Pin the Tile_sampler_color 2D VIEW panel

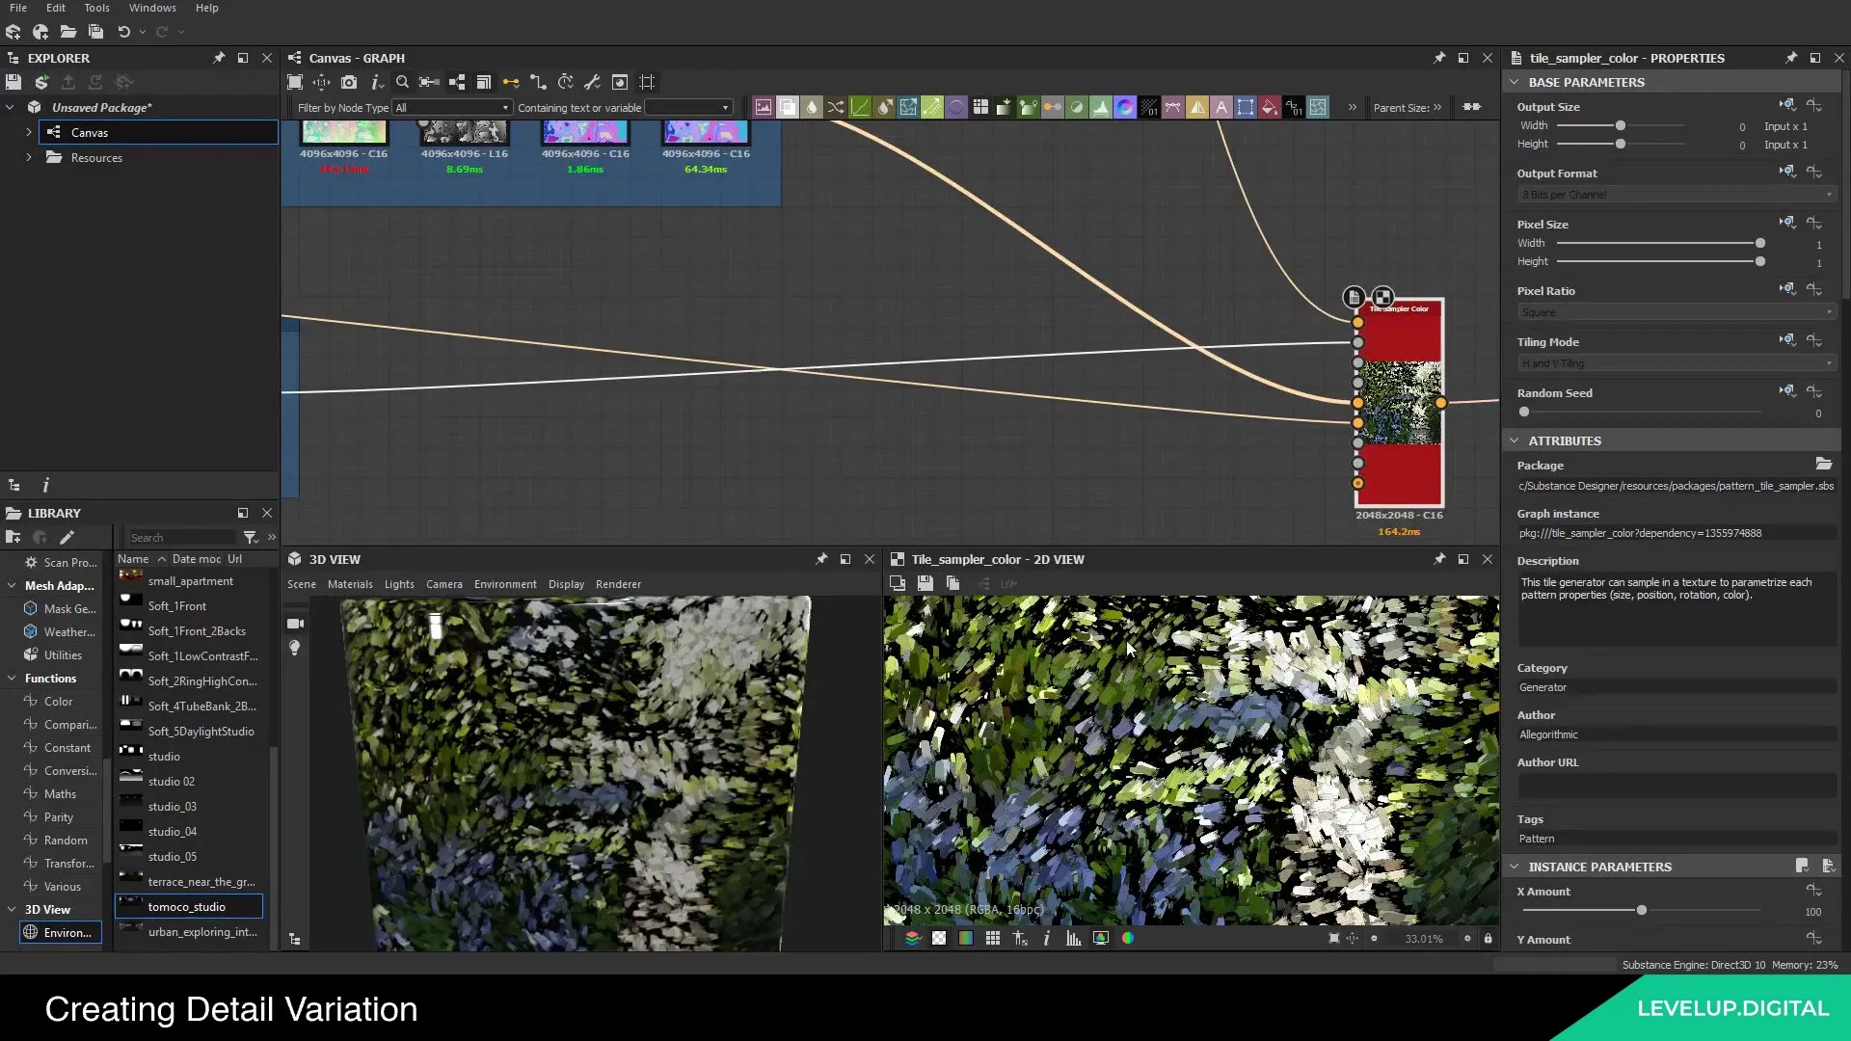(x=1439, y=559)
